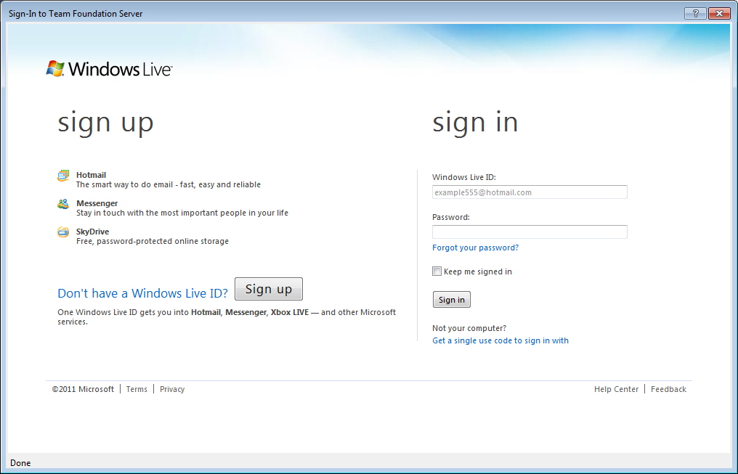Open Don't have a Windows Live ID link

click(142, 293)
